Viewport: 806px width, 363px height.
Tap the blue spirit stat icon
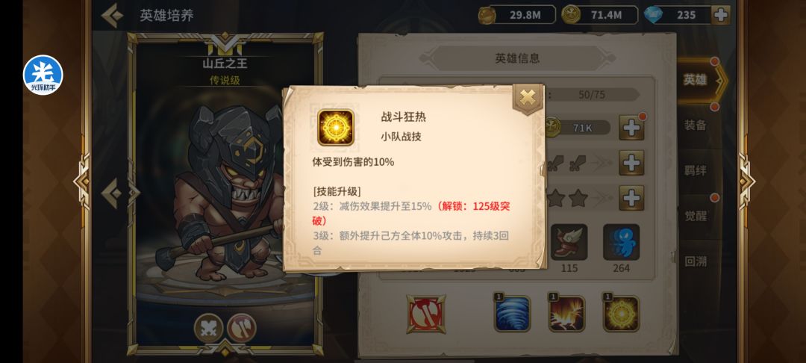621,242
